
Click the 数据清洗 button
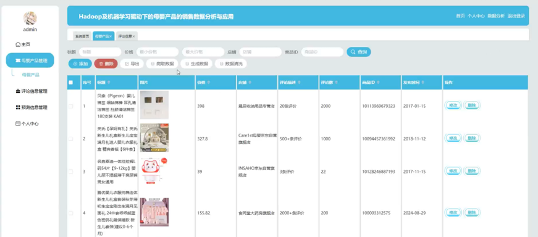tap(230, 63)
